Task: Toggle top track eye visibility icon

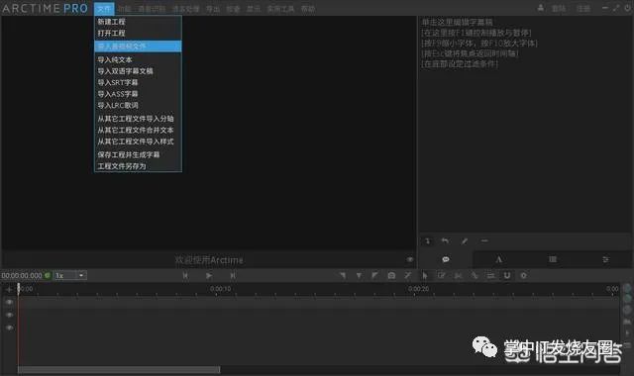Action: click(x=9, y=302)
